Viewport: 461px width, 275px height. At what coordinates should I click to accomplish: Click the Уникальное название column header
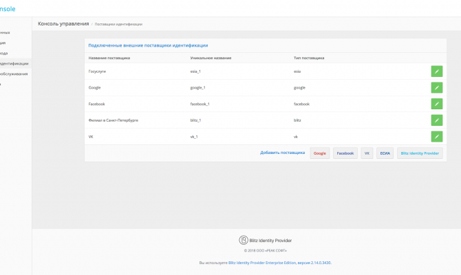pyautogui.click(x=210, y=58)
